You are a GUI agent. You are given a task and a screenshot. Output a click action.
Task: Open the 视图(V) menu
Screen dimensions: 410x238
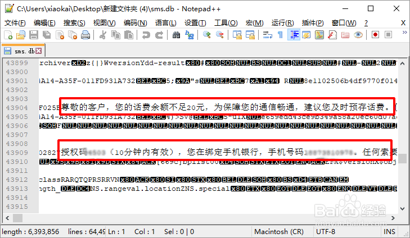[x=105, y=23]
